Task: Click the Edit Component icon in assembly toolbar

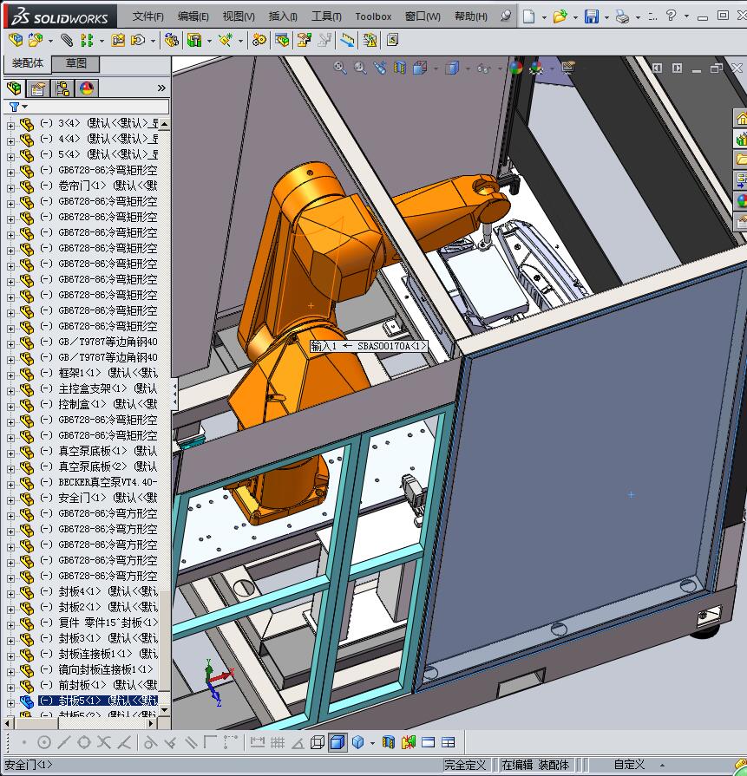Action: [16, 40]
